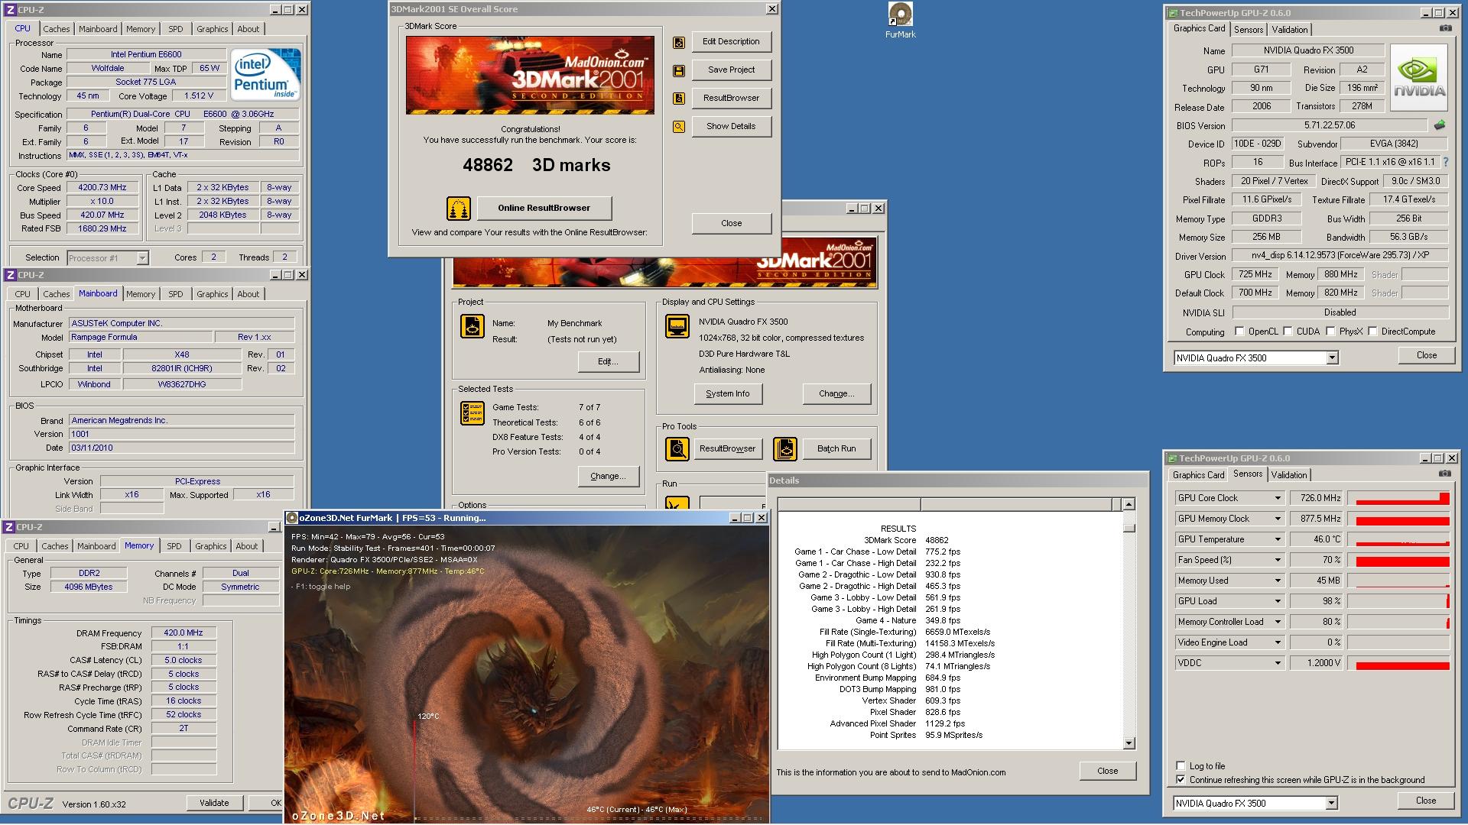The width and height of the screenshot is (1468, 825).
Task: Click the Batch Run icon
Action: [785, 449]
